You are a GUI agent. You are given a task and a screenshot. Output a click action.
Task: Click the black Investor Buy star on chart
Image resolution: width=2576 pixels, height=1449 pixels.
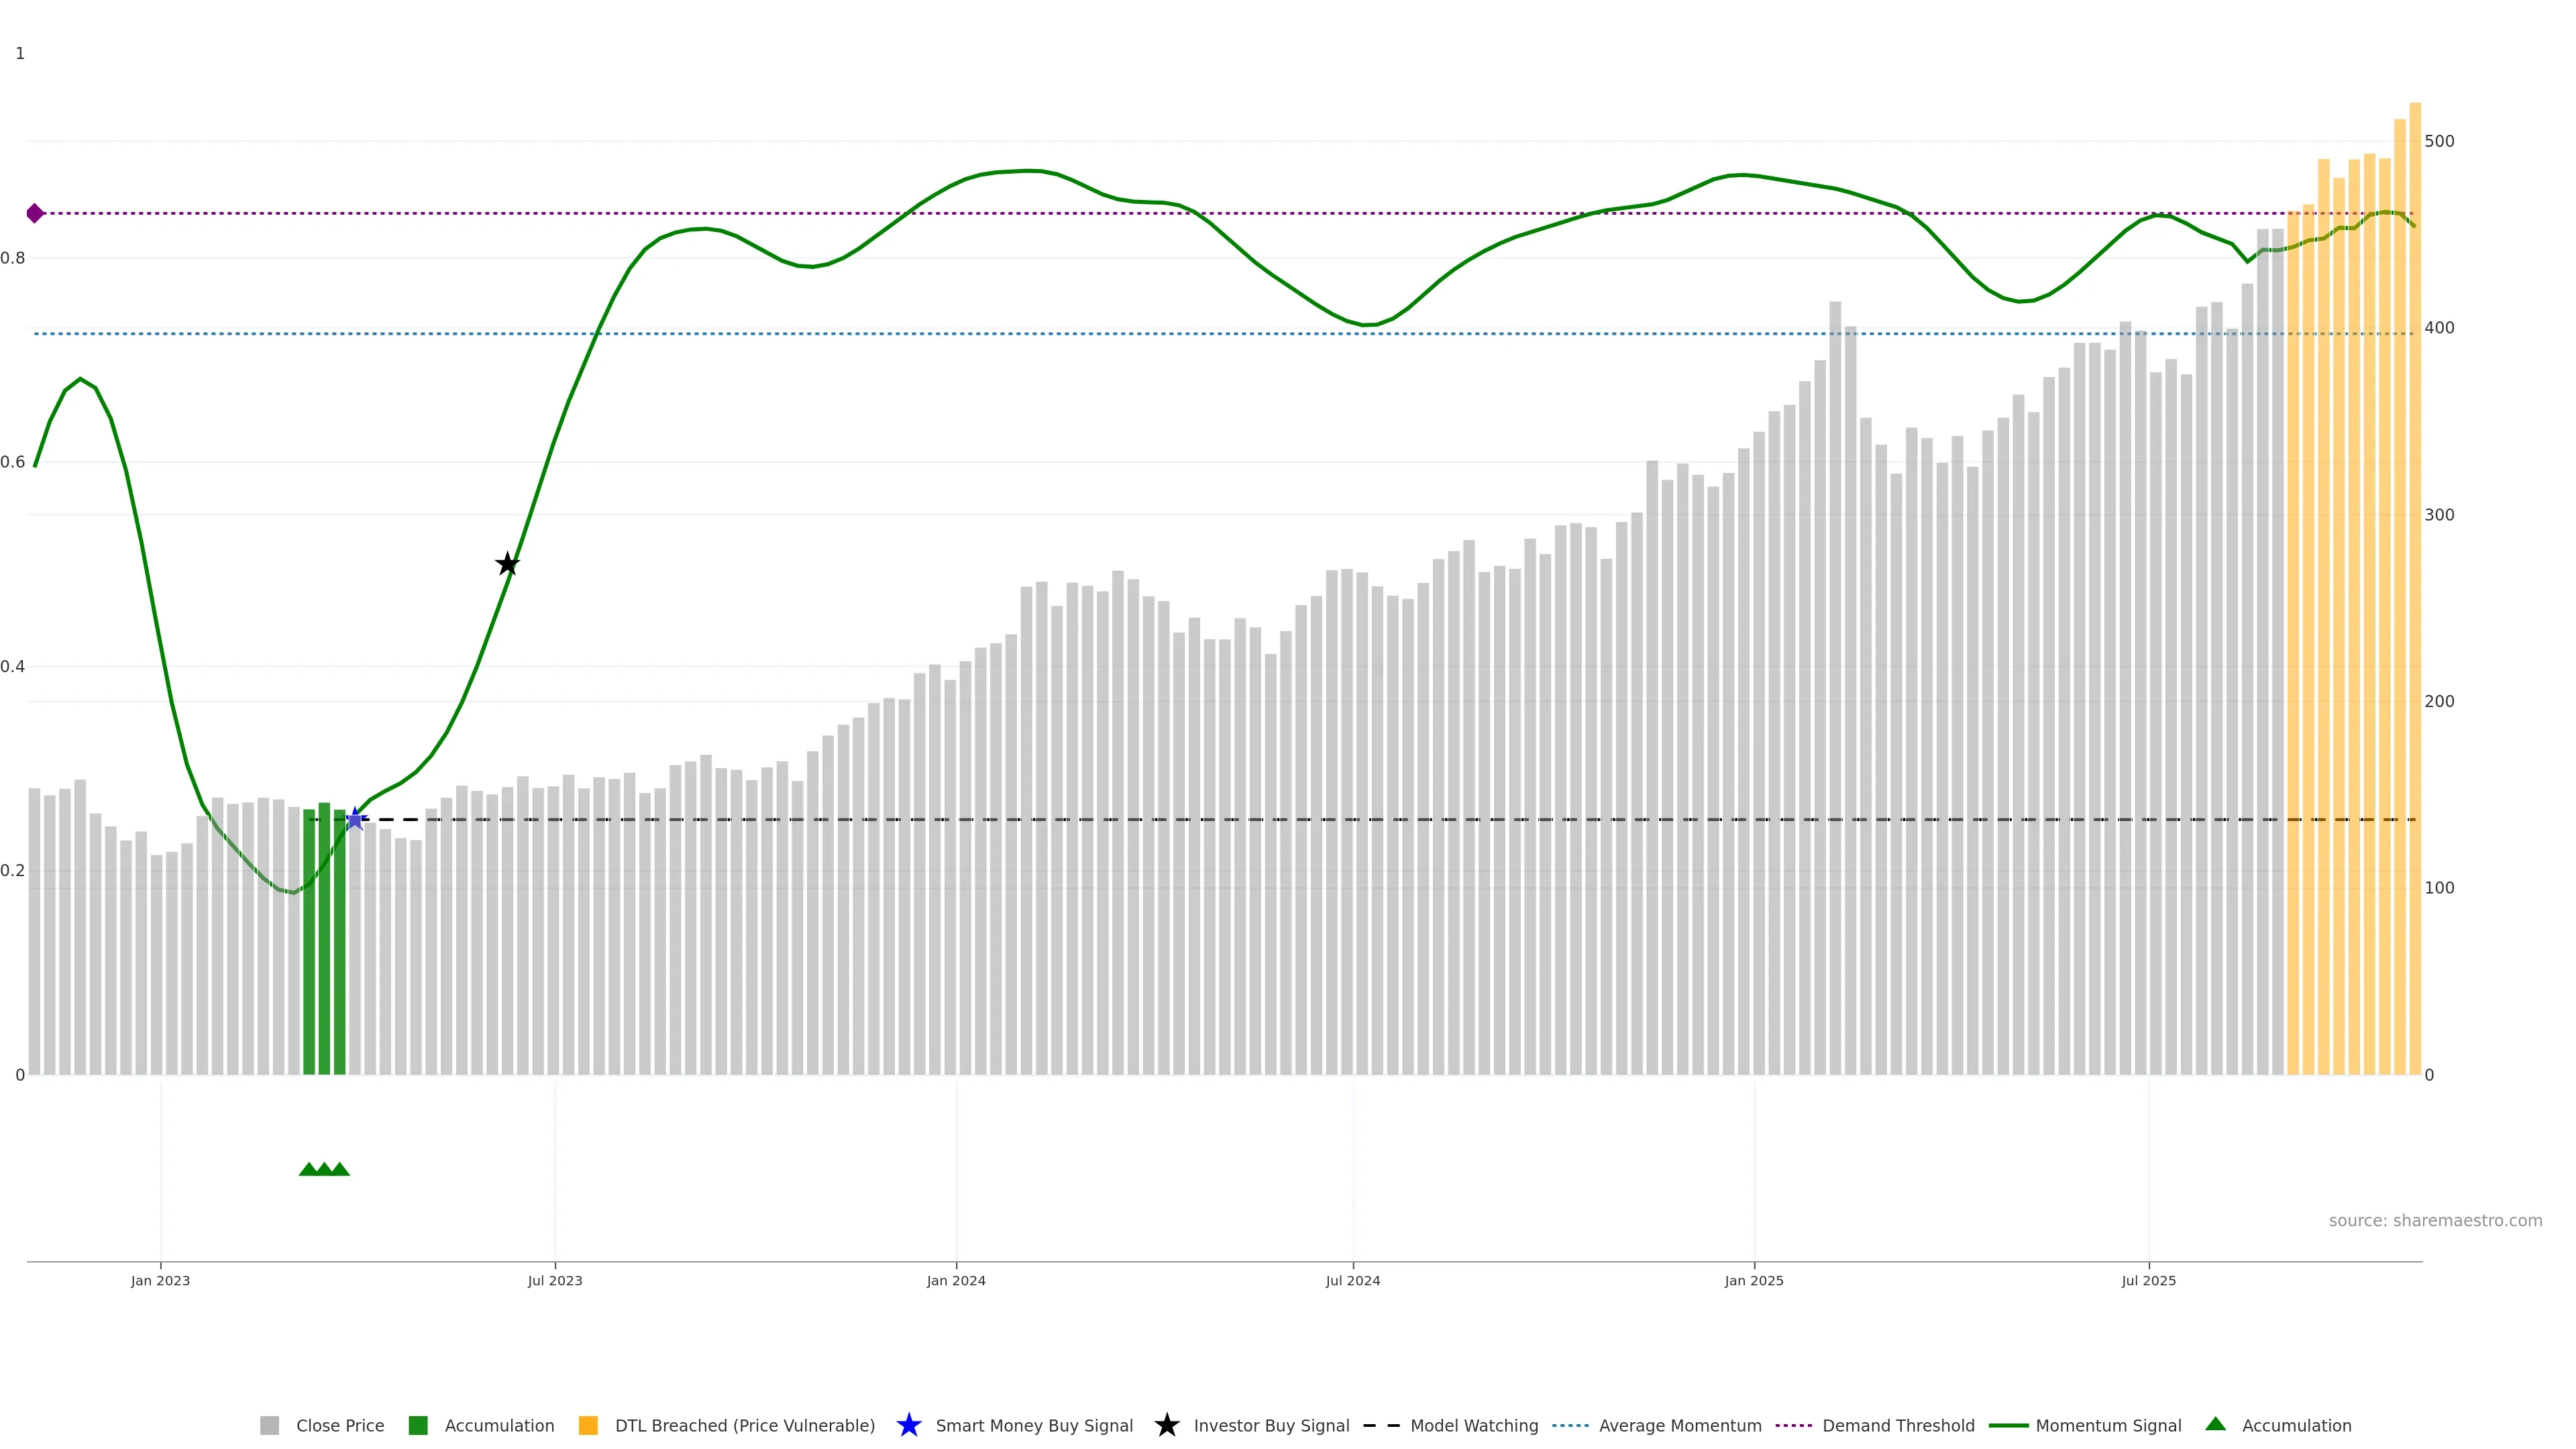[x=507, y=564]
